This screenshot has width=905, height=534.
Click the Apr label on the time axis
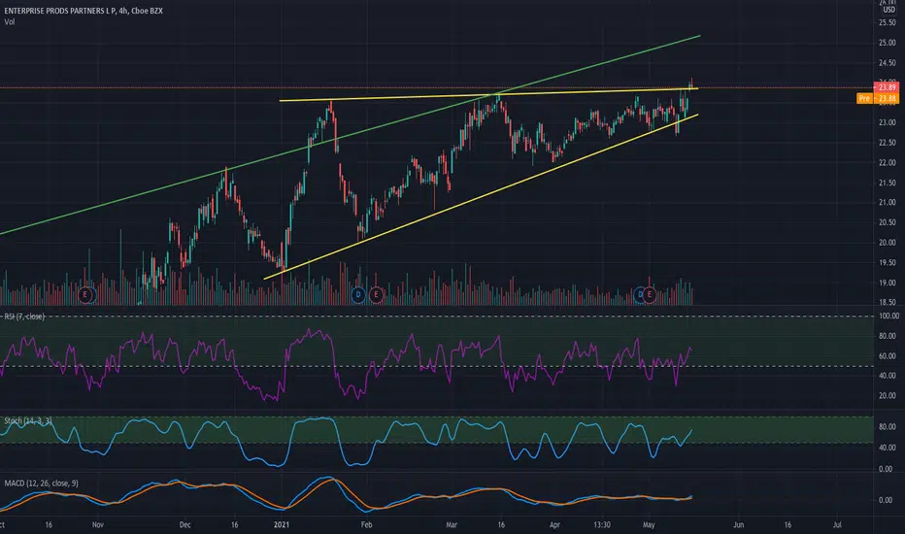[x=554, y=524]
